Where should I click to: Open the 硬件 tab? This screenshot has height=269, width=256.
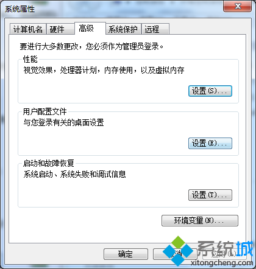click(x=60, y=29)
